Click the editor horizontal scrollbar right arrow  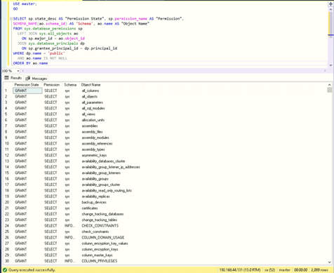[x=325, y=71]
